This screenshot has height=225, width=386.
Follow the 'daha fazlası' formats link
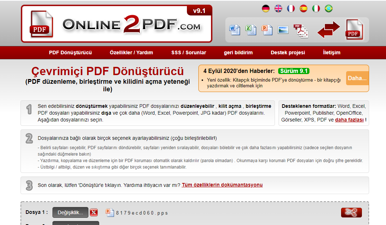point(349,120)
